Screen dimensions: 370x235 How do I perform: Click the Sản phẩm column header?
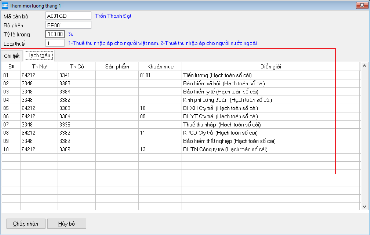117,67
